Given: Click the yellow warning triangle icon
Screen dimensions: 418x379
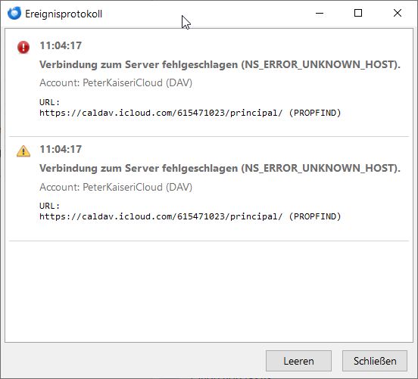Looking at the screenshot, I should pos(23,151).
